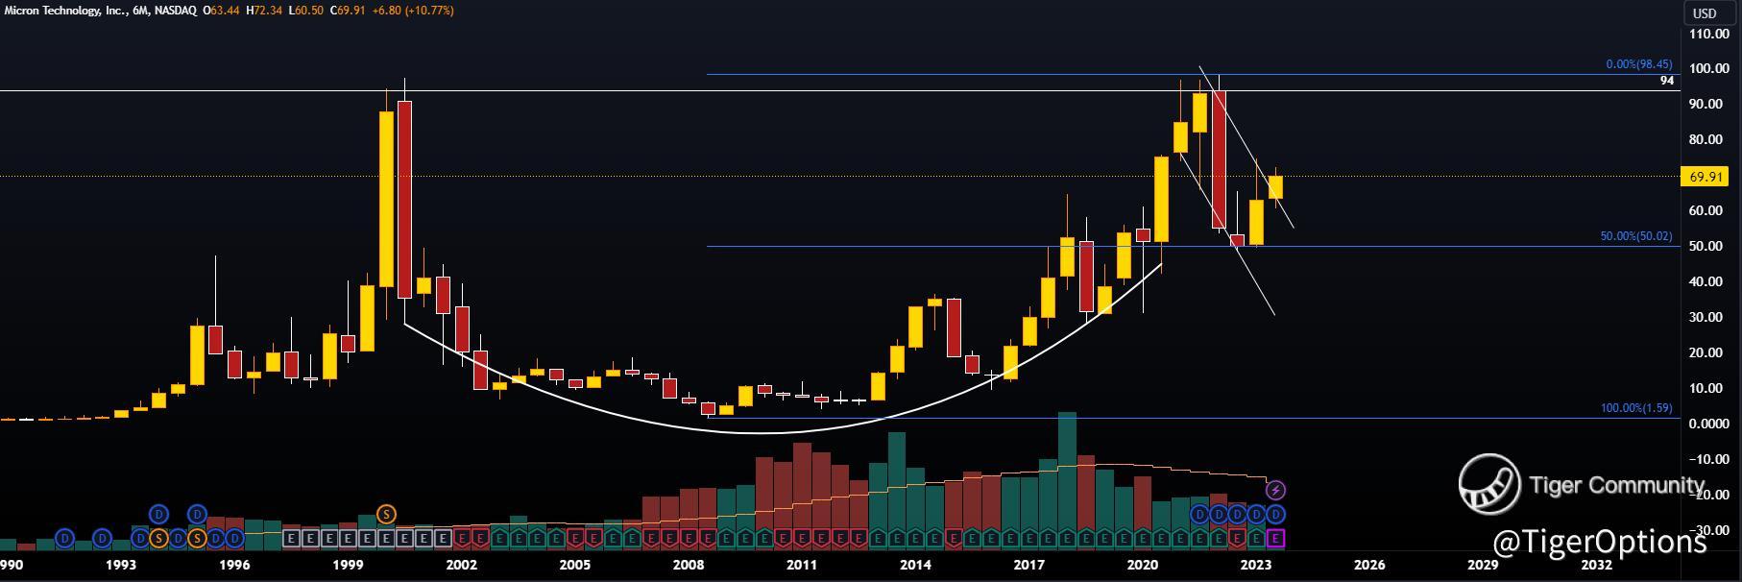Select the 0.00%(98.45) Fibonacci level label
This screenshot has width=1742, height=582.
point(1639,64)
